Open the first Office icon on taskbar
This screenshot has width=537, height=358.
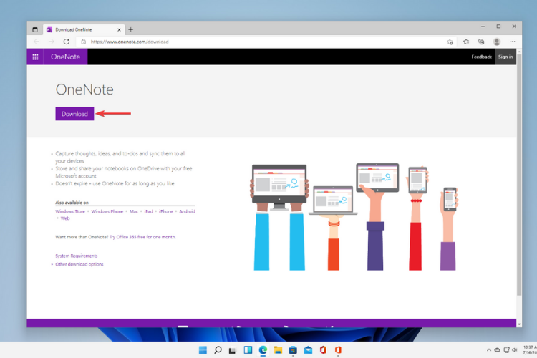pyautogui.click(x=323, y=350)
